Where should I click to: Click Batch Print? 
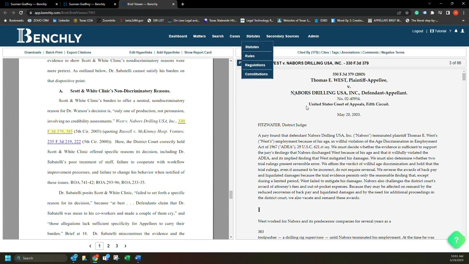[x=54, y=52]
